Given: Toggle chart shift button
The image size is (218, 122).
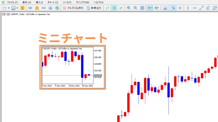Looking at the screenshot, I should pyautogui.click(x=157, y=8).
